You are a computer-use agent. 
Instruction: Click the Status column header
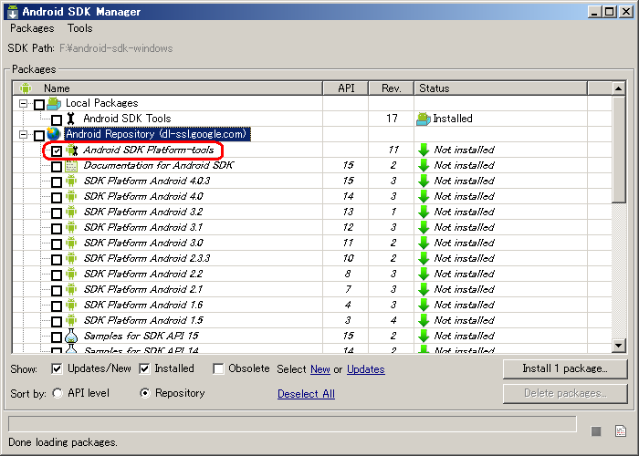(x=501, y=88)
